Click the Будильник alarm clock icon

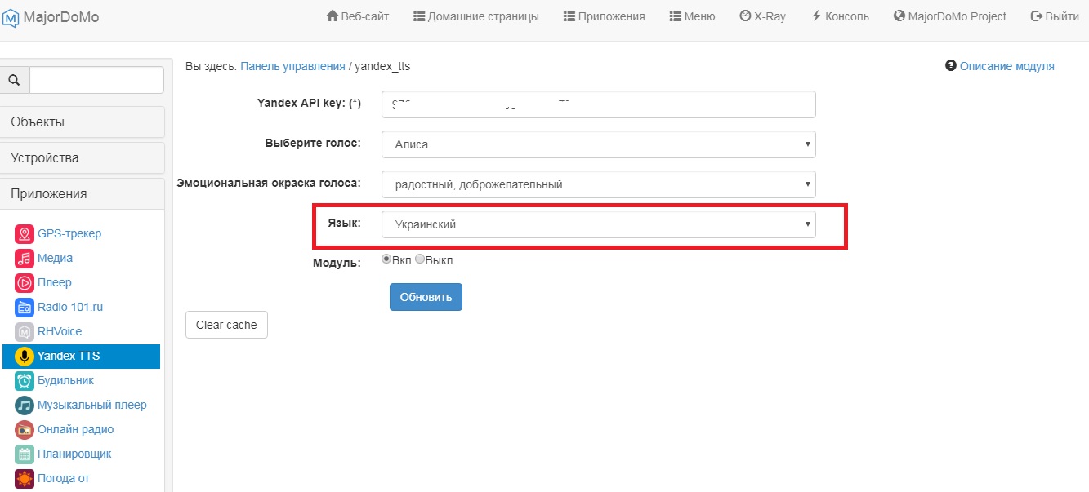(25, 381)
